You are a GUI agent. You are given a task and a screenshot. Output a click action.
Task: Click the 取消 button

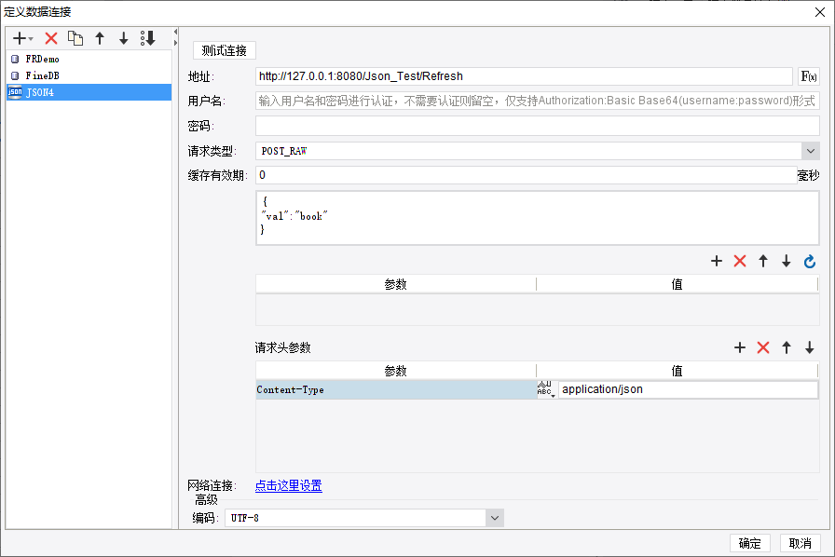click(800, 543)
